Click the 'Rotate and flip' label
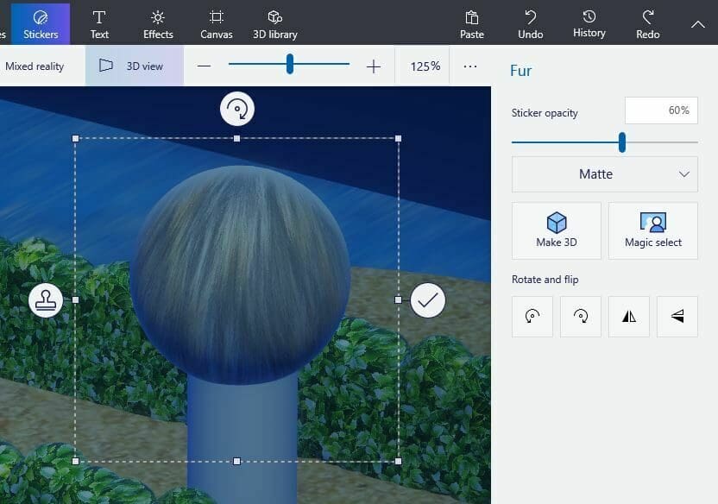Image resolution: width=718 pixels, height=504 pixels. coord(545,280)
